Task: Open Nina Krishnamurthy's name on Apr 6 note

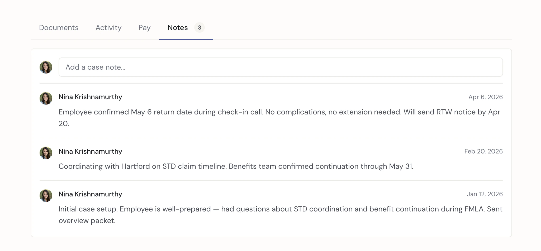Action: point(90,97)
